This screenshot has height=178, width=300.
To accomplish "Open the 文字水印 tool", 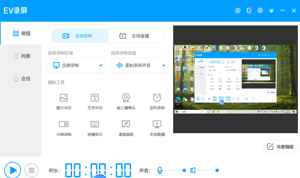I will coord(95,101).
